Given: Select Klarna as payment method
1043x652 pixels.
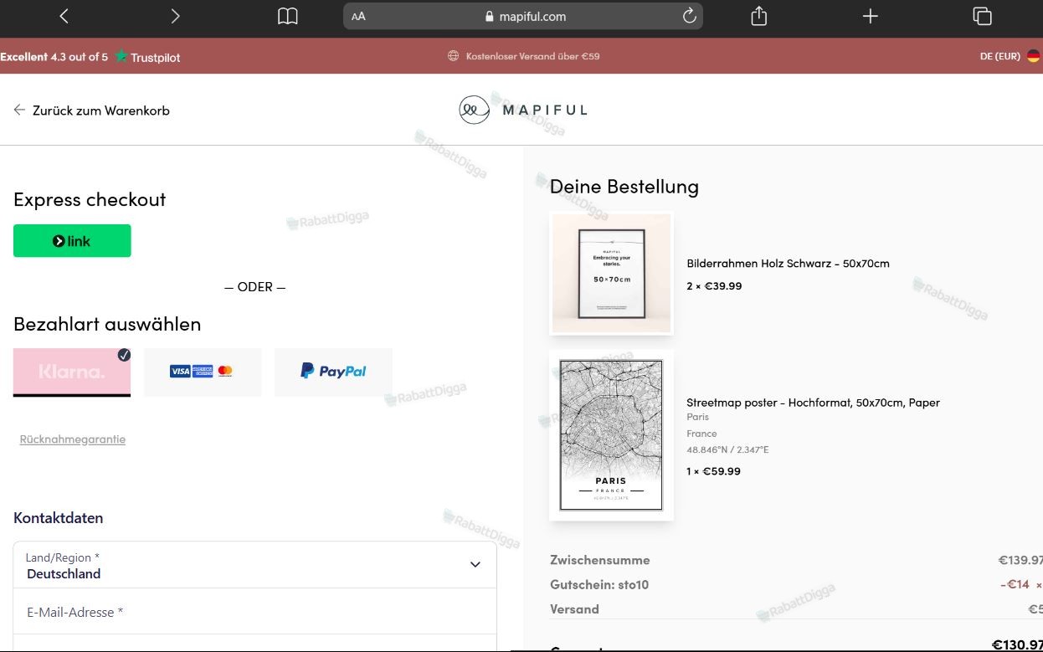Looking at the screenshot, I should [x=72, y=372].
